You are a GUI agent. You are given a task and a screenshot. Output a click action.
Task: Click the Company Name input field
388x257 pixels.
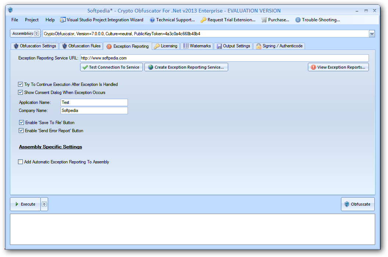[x=94, y=111]
